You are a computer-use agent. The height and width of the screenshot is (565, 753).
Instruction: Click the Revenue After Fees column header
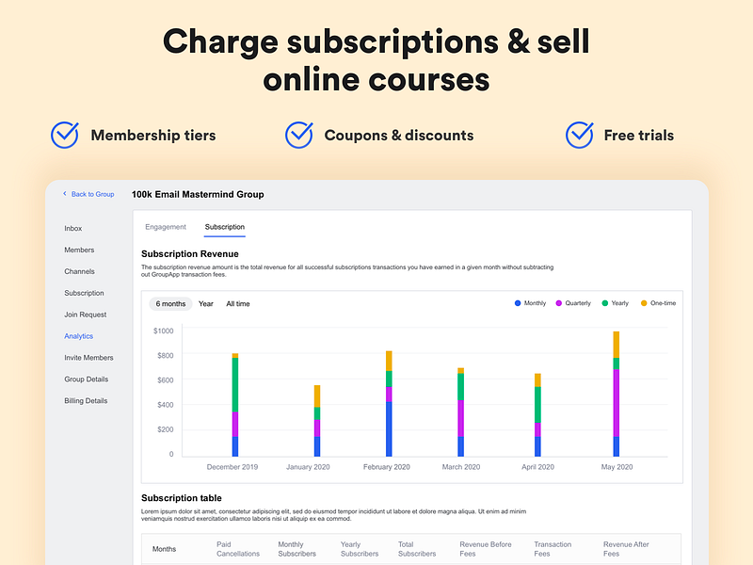coord(626,549)
